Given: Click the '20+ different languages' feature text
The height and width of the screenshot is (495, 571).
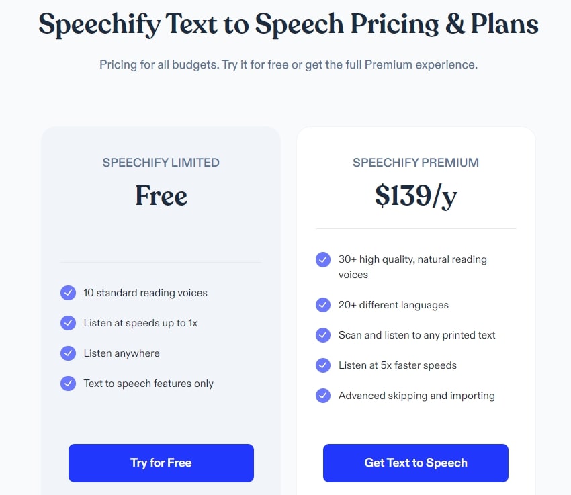Looking at the screenshot, I should coord(393,305).
